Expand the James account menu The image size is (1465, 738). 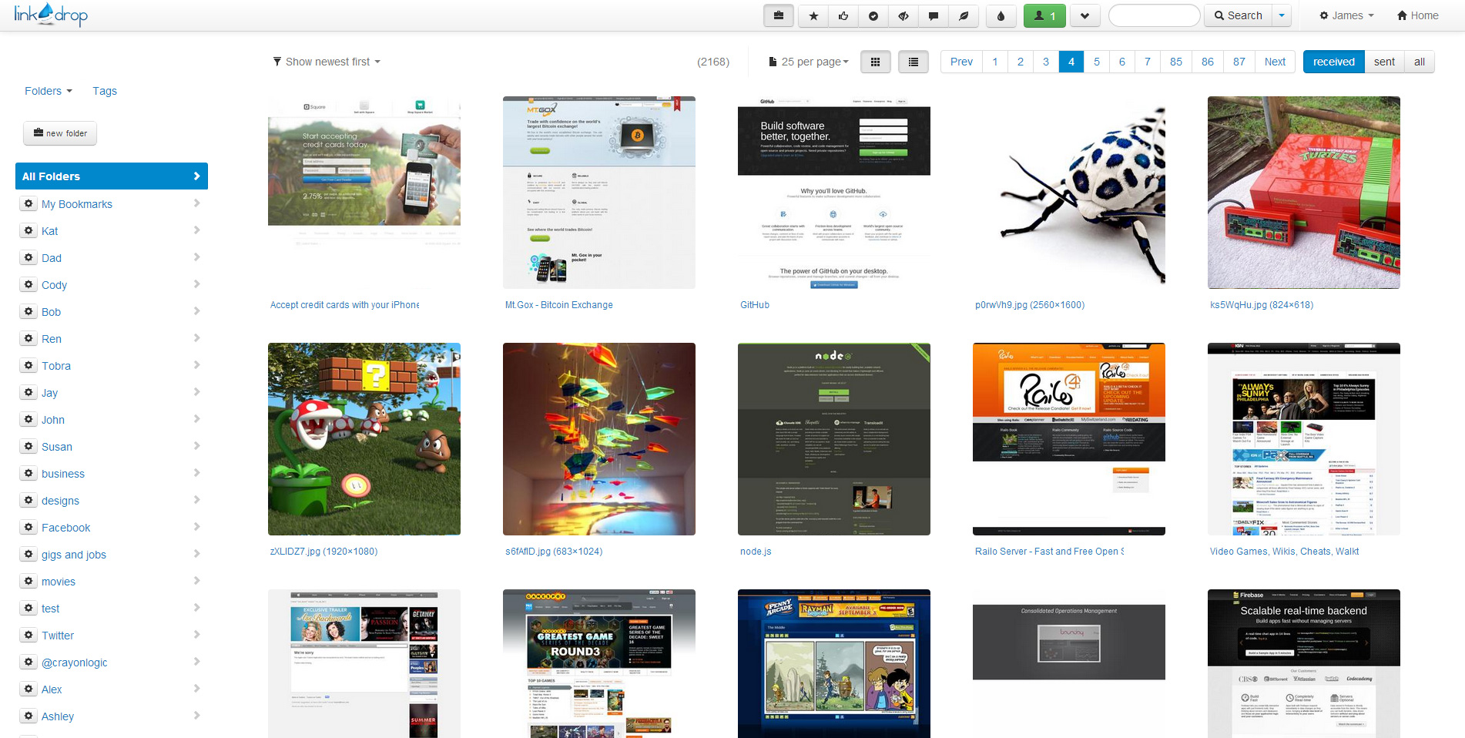(1347, 15)
